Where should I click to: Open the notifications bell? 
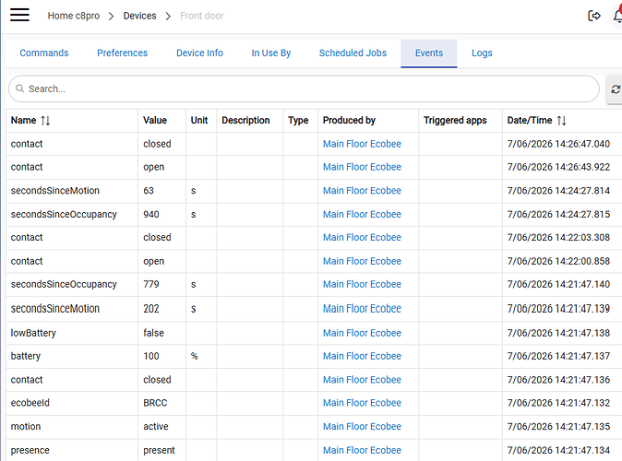pyautogui.click(x=617, y=16)
